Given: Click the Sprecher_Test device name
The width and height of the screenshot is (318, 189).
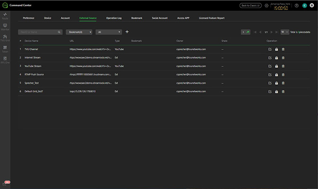Looking at the screenshot, I should (31, 83).
